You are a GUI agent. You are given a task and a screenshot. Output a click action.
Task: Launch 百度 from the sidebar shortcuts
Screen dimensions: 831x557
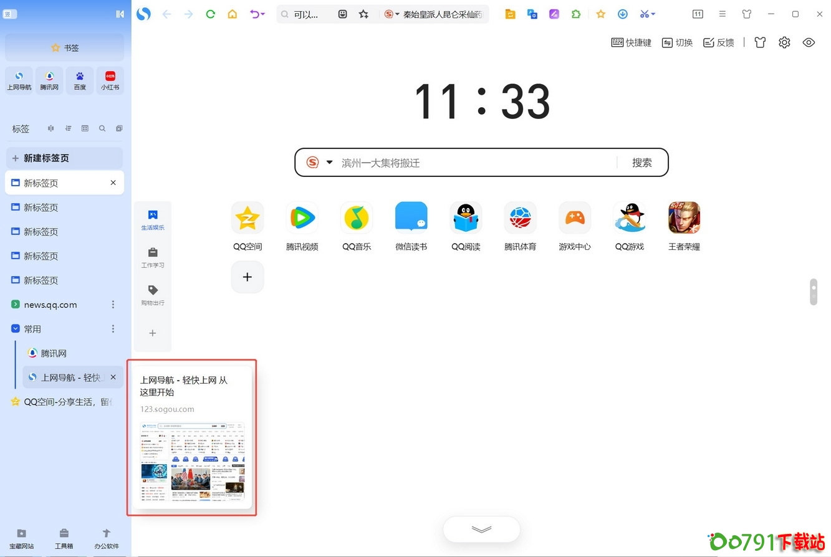[79, 80]
